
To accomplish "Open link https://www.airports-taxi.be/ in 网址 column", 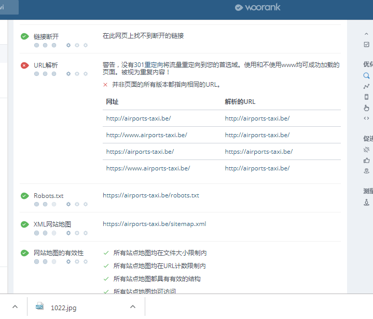I will pos(148,168).
